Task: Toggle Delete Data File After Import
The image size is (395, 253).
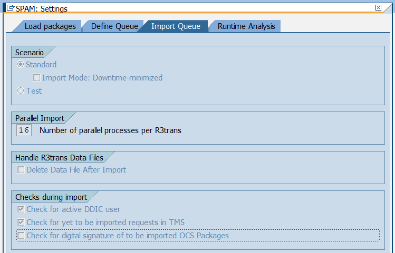Action: (21, 170)
